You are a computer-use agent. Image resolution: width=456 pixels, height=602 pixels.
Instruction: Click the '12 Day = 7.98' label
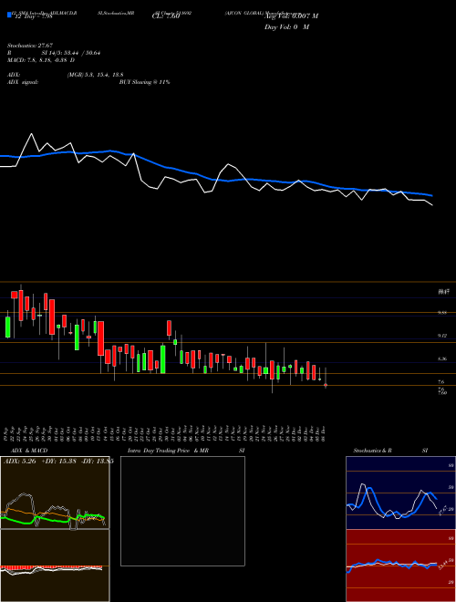click(32, 17)
